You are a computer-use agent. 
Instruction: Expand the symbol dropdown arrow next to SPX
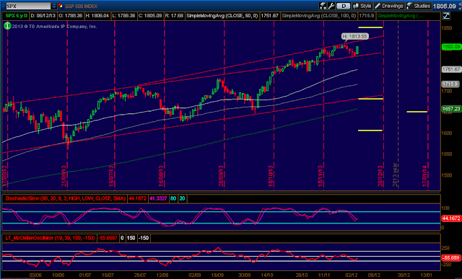coord(54,6)
